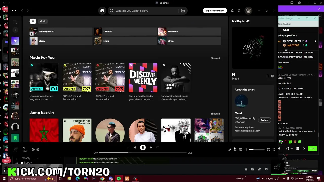This screenshot has width=324, height=182.
Task: Navigate forward in Spotify
Action: [28, 11]
